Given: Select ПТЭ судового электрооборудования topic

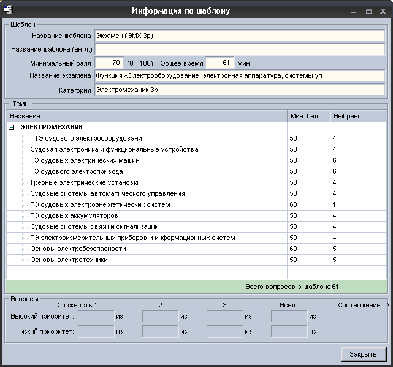Looking at the screenshot, I should 88,139.
